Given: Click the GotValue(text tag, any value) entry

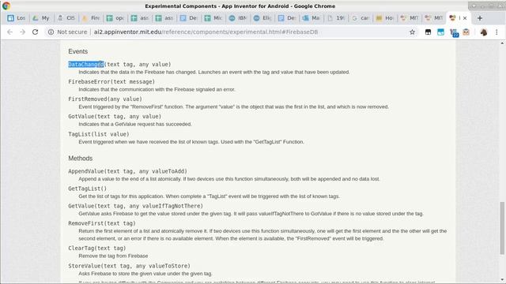Looking at the screenshot, I should click(115, 117).
